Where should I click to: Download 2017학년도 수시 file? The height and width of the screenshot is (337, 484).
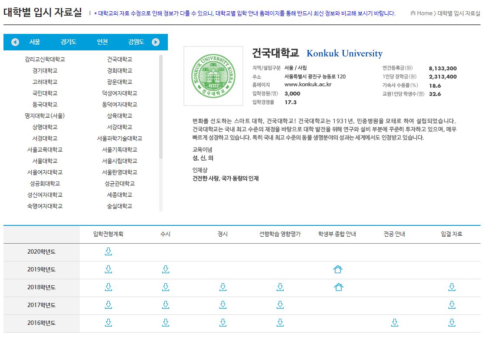coord(166,305)
